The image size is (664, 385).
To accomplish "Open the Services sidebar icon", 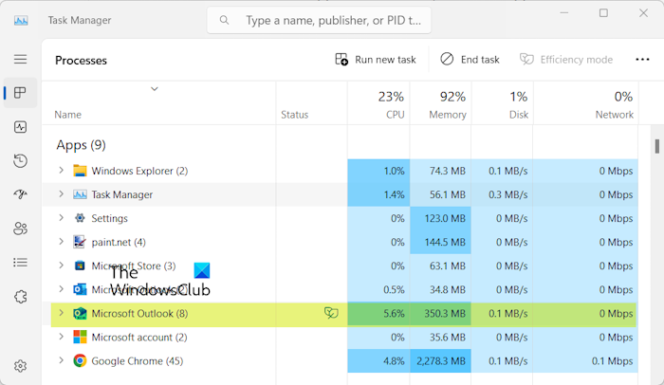I will tap(20, 297).
